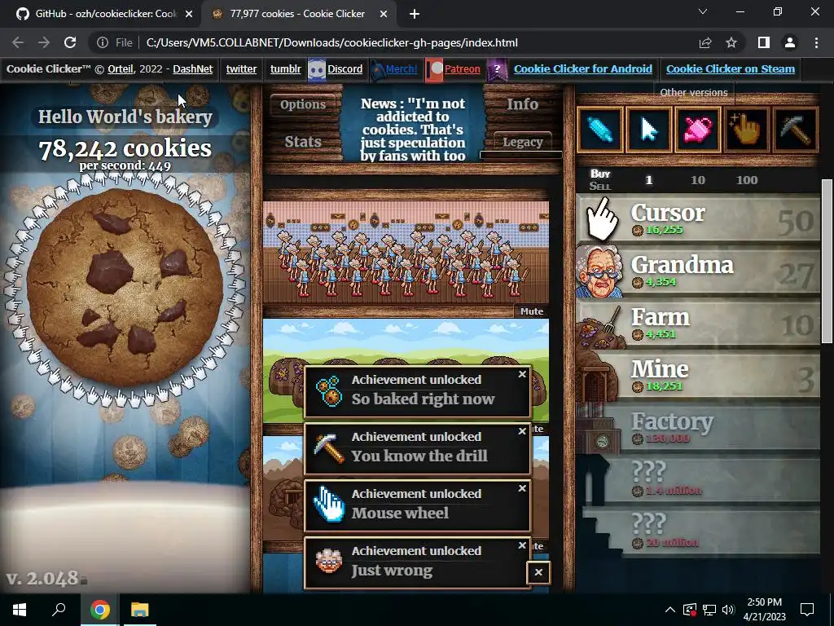834x626 pixels.
Task: Open the volume control
Action: click(x=729, y=610)
